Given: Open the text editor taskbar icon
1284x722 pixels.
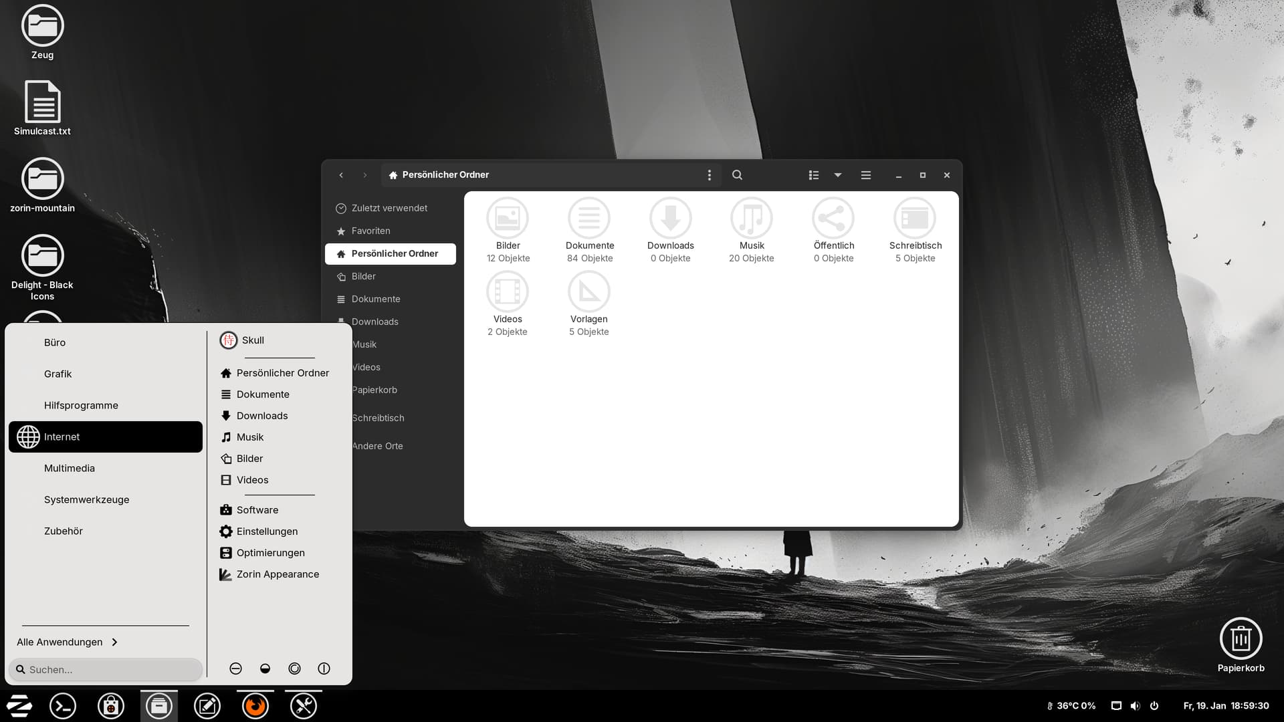Looking at the screenshot, I should pos(207,706).
